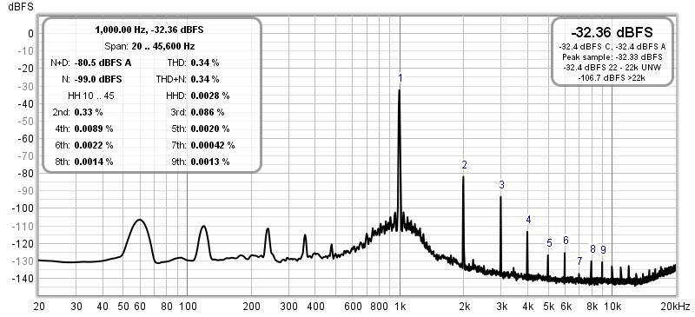
Task: Click the "N: -99.0 dBFS" noise reading
Action: click(x=92, y=79)
